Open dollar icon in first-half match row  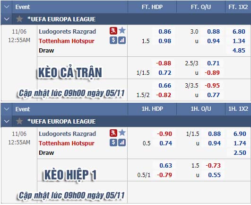pyautogui.click(x=113, y=143)
